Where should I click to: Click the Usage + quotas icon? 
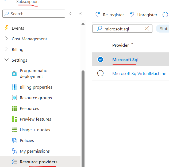tap(14, 130)
